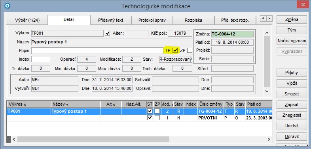Click the Načíst seznam button
Viewport: 311px width, 149px height.
tap(292, 41)
